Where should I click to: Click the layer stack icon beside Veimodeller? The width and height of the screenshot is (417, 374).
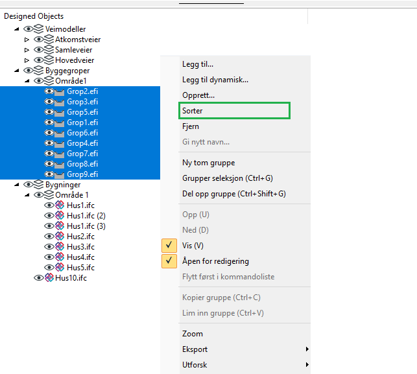39,29
